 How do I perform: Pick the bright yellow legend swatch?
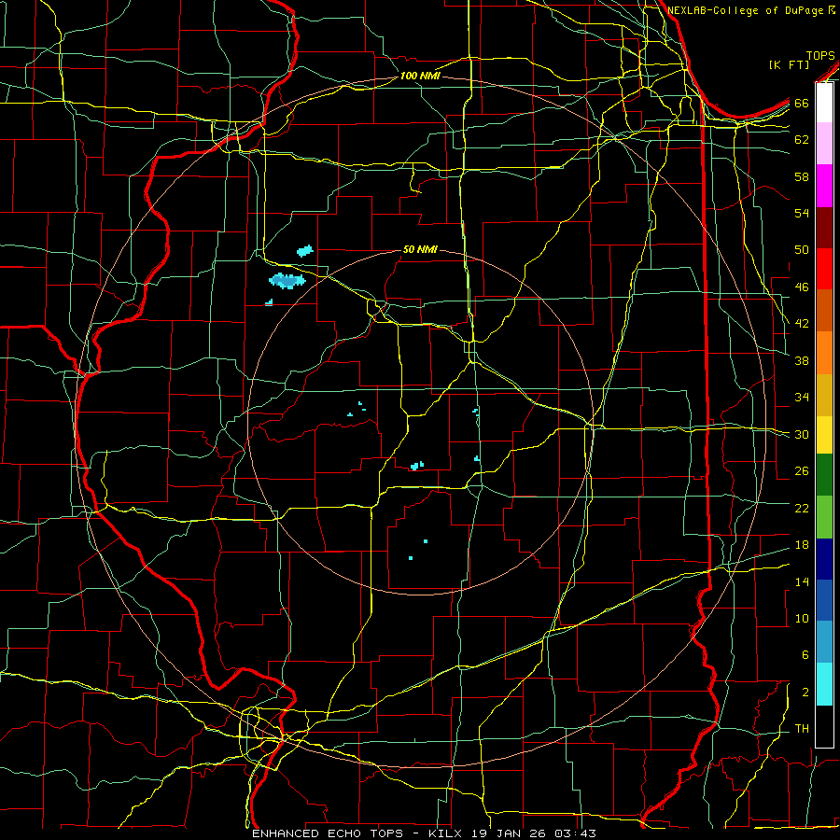[x=824, y=435]
